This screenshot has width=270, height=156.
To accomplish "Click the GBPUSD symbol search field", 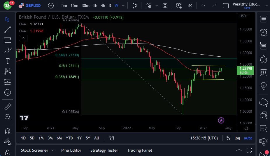I will pos(32,6).
